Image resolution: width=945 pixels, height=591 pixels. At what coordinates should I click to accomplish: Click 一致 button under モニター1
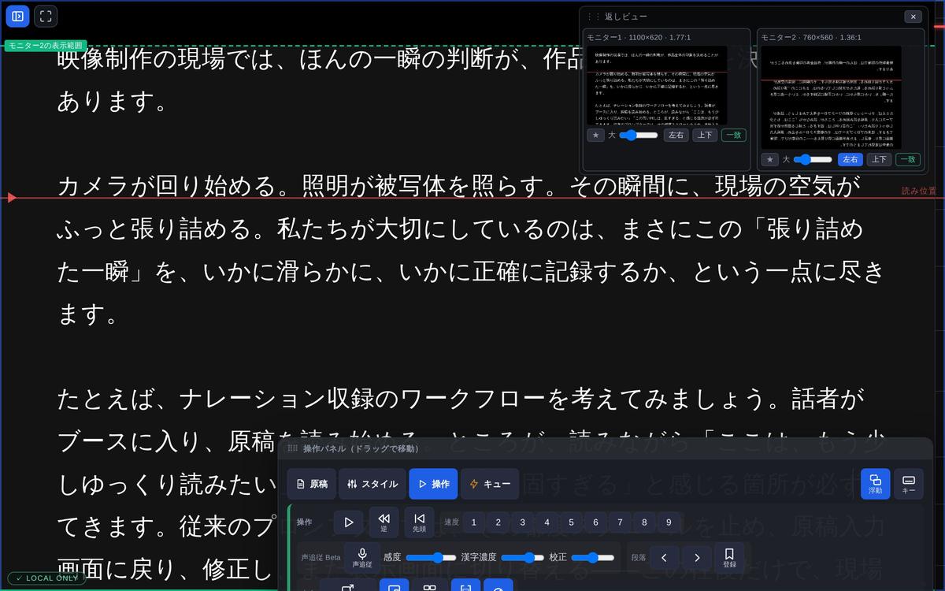[x=734, y=135]
